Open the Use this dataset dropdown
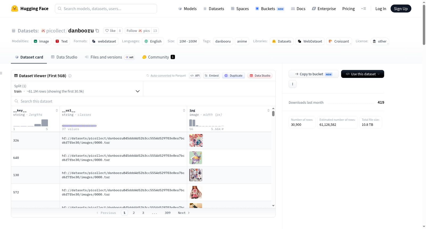Viewport: 426px width, 229px height. point(362,74)
